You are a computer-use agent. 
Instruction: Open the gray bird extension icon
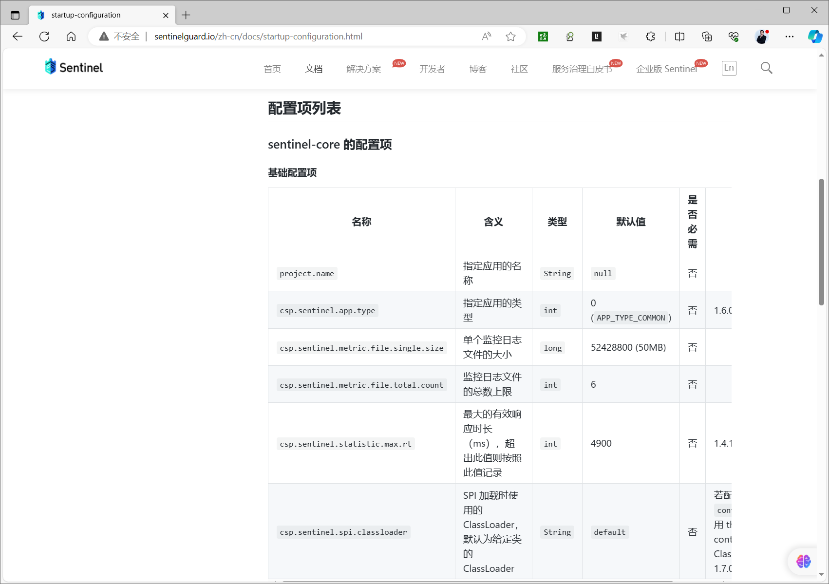click(x=623, y=37)
